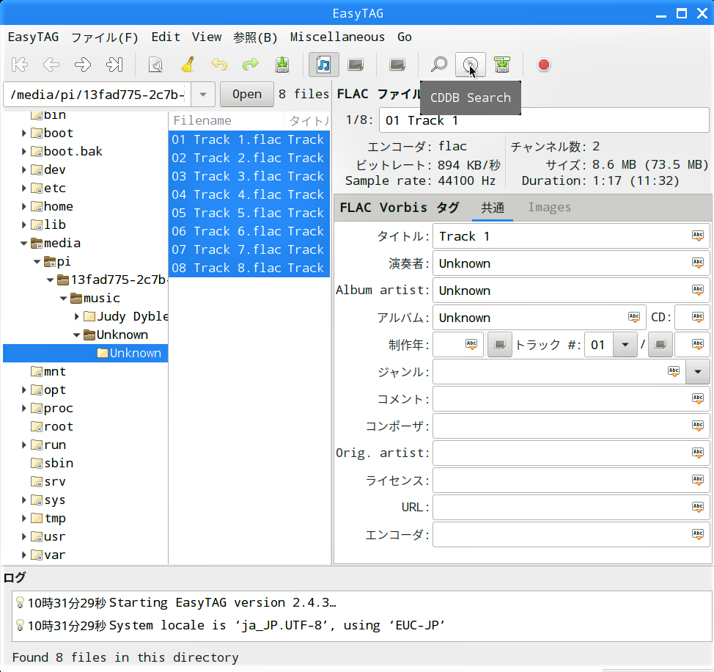The image size is (714, 672).
Task: Open the ファイル(F) menu
Action: point(105,37)
